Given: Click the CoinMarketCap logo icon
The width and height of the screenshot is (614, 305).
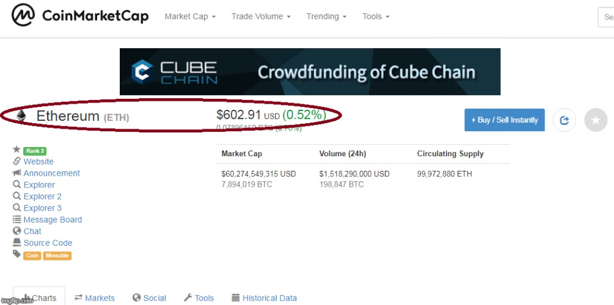Looking at the screenshot, I should (x=23, y=15).
